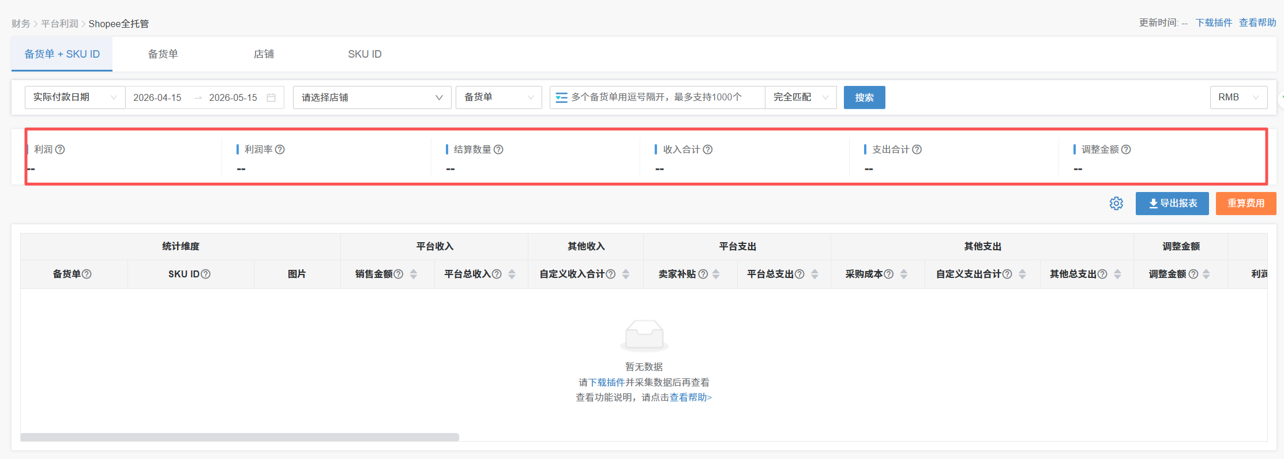Sort by 销售金额 column arrows
The image size is (1284, 459).
click(x=414, y=274)
